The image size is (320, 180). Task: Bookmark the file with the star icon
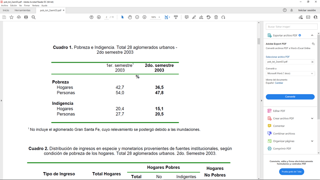[x=12, y=17]
